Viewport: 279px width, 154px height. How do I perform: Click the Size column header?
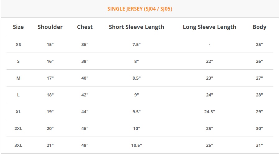tap(18, 27)
